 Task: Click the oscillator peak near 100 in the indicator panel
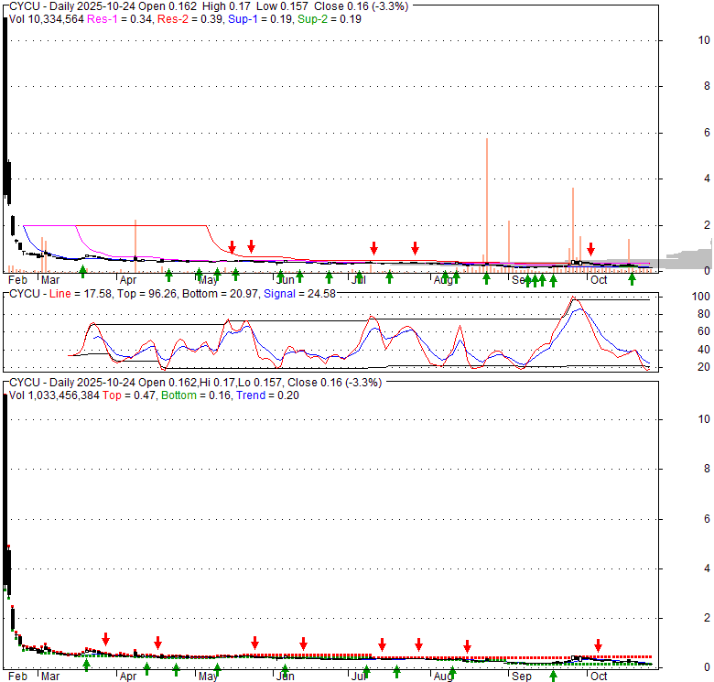point(573,298)
